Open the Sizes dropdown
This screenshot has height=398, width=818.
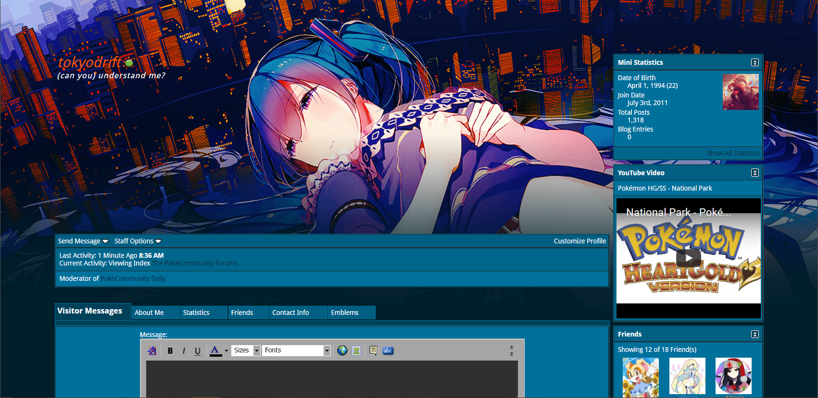(246, 350)
